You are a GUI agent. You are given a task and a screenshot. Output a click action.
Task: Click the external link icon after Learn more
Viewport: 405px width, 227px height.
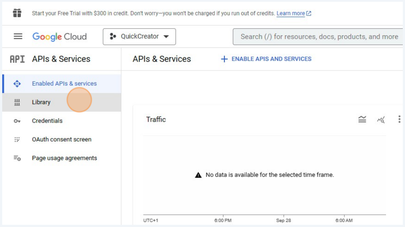[309, 13]
